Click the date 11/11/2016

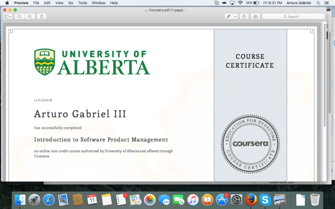click(x=43, y=100)
